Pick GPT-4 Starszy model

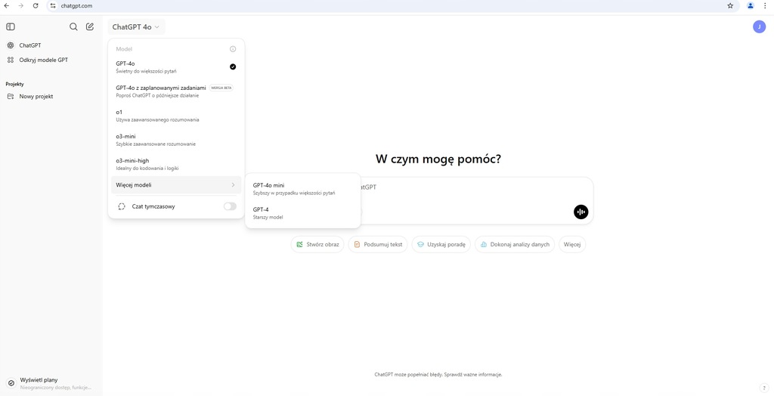point(302,213)
